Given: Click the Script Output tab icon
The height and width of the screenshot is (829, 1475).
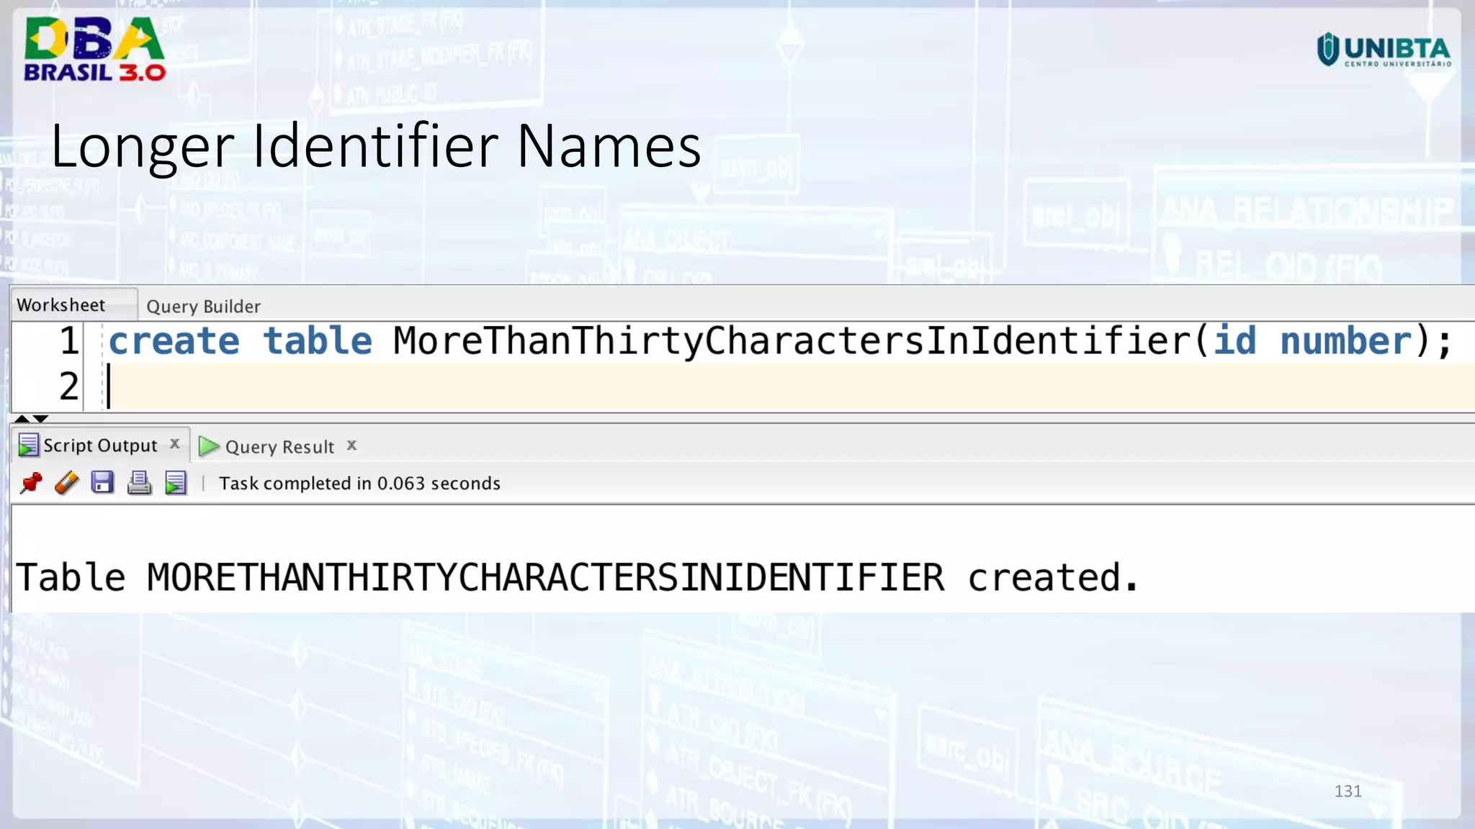Looking at the screenshot, I should [28, 445].
